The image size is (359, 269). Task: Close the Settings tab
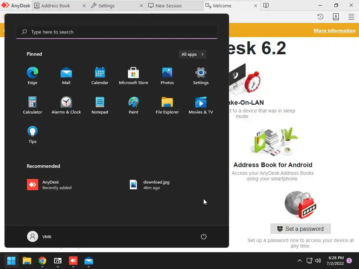coord(141,6)
